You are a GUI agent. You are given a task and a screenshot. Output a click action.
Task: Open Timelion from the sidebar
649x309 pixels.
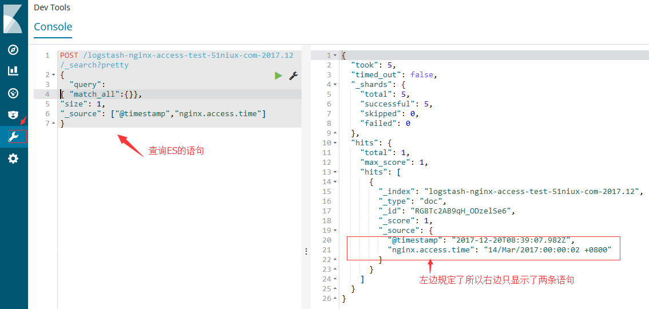(x=13, y=115)
